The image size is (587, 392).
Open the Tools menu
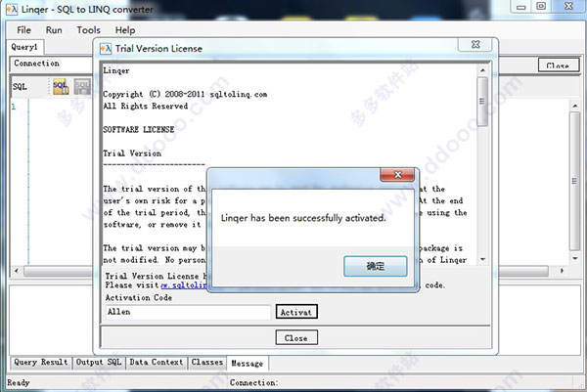tap(88, 30)
